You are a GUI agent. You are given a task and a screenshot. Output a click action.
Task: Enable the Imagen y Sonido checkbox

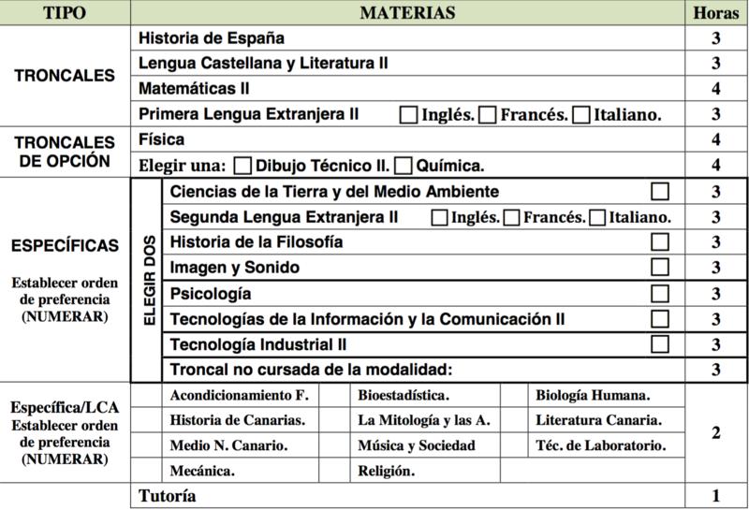click(x=660, y=268)
